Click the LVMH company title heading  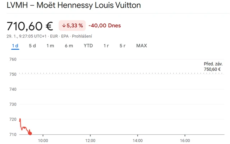point(74,5)
